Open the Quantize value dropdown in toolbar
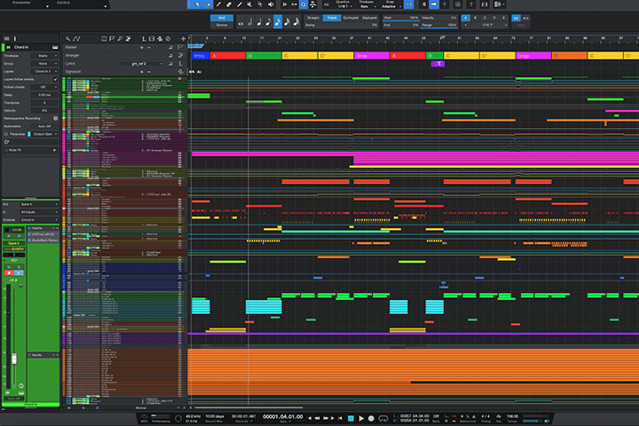Screen dimensions: 639x426 click(343, 6)
